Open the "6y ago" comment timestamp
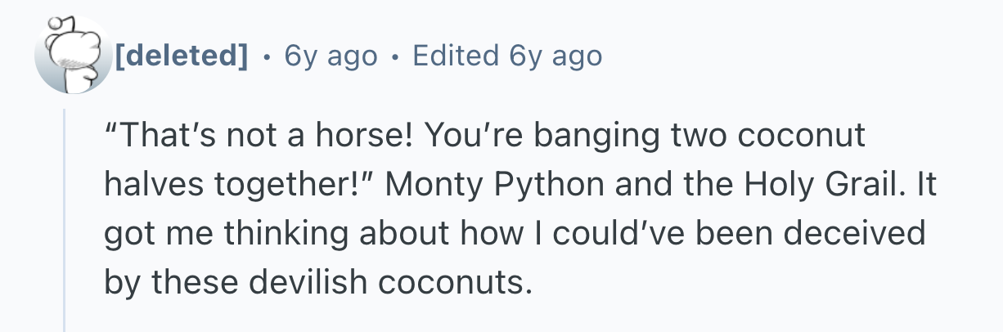 (331, 56)
